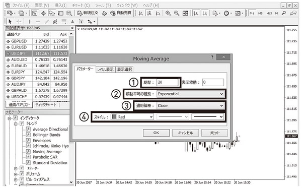Click the zoom out magnifier icon
The width and height of the screenshot is (302, 188).
click(177, 13)
